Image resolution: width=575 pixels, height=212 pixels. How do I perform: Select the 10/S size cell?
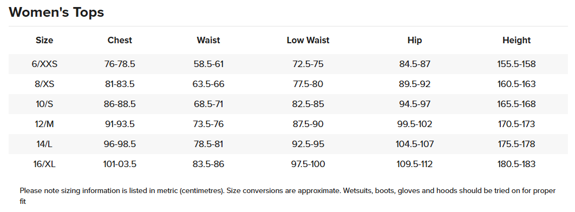[44, 104]
